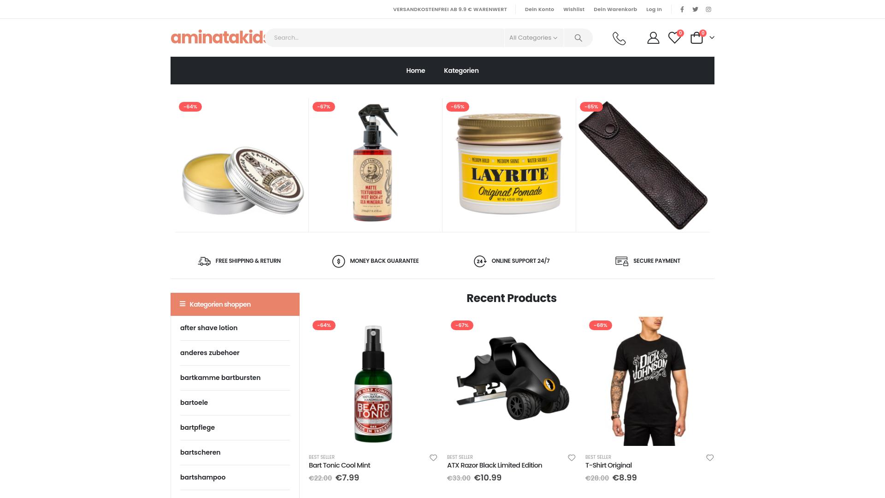Collapse the Kategorien shoppen menu
Viewport: 885px width, 498px height.
pyautogui.click(x=235, y=304)
